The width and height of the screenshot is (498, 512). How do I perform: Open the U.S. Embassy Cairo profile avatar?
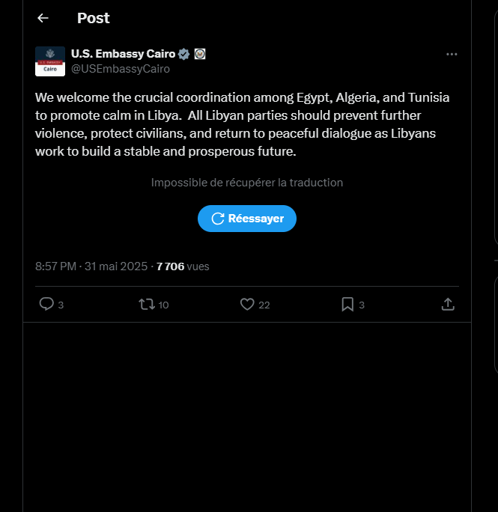[50, 61]
